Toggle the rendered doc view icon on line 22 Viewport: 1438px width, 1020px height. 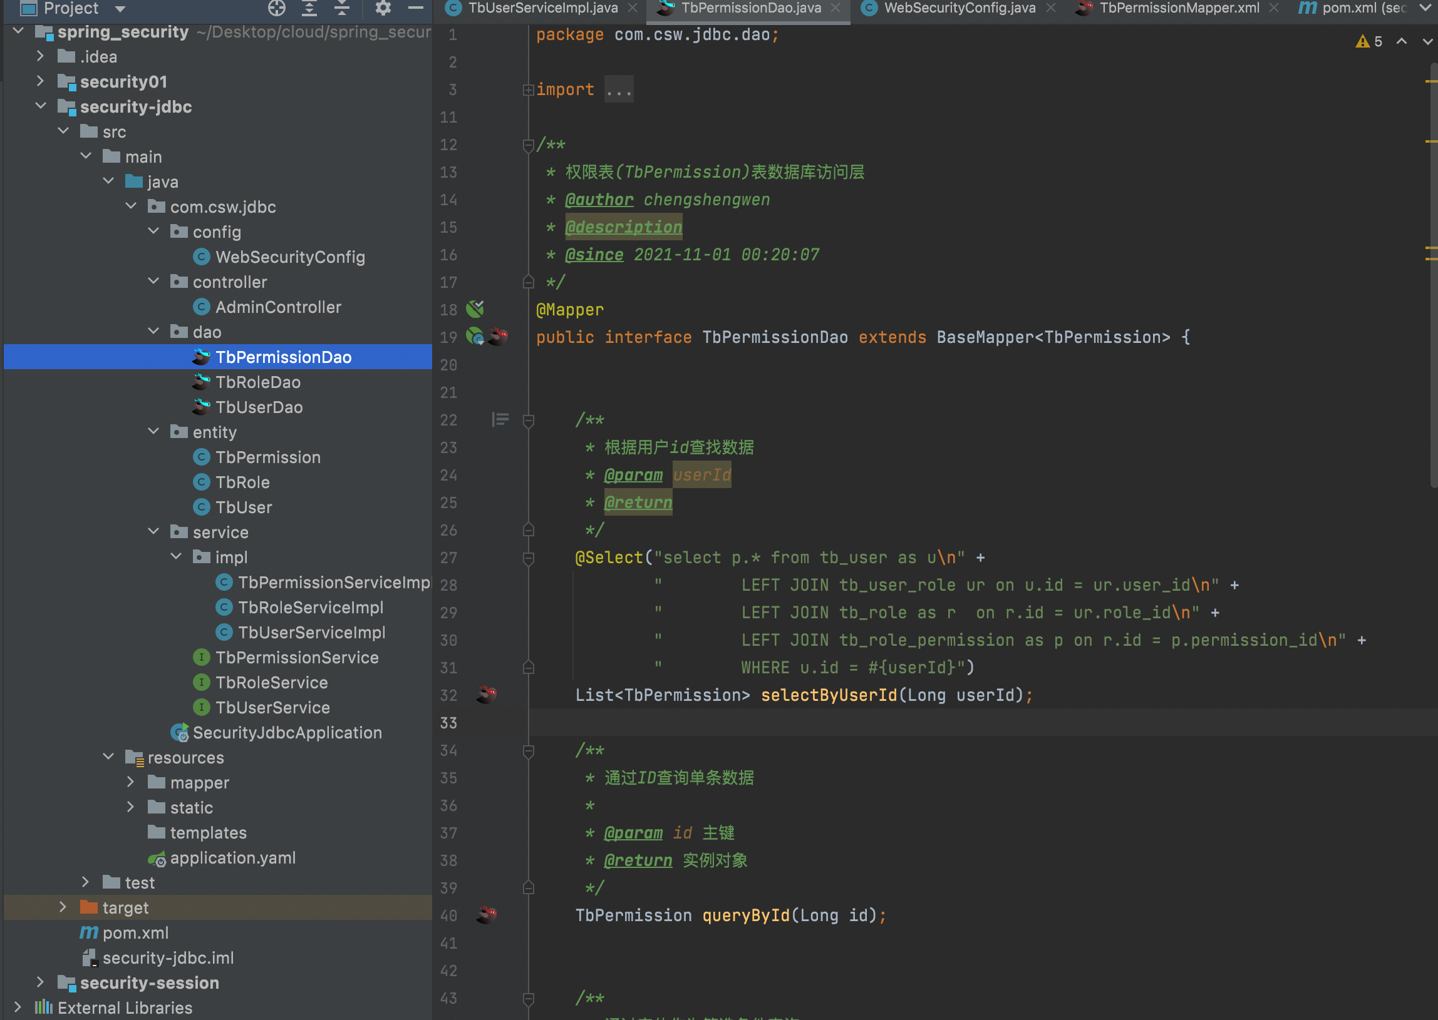(500, 419)
